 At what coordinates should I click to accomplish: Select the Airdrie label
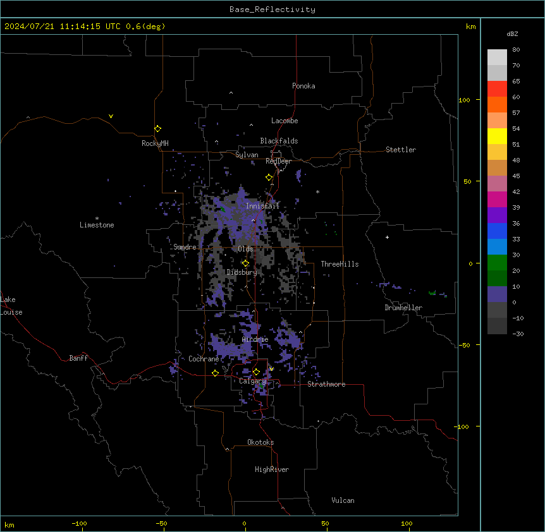point(255,339)
